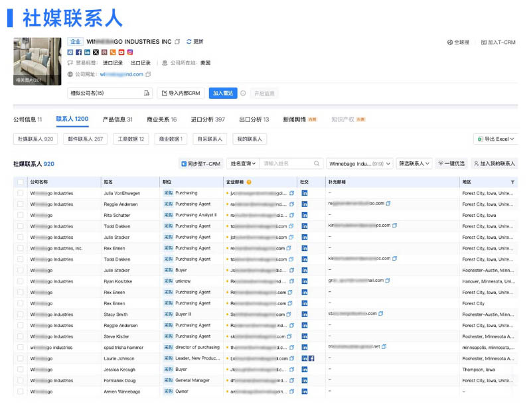Open the company's YouTube icon link
This screenshot has width=531, height=410.
click(121, 52)
